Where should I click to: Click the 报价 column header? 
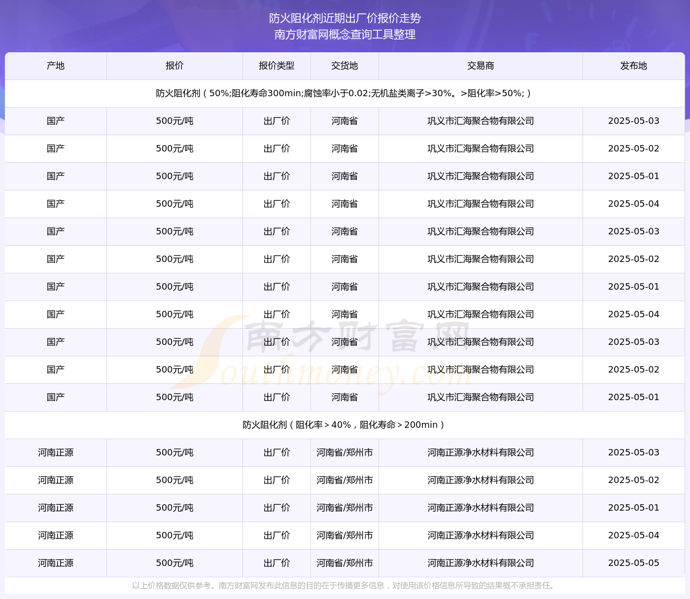[x=174, y=66]
